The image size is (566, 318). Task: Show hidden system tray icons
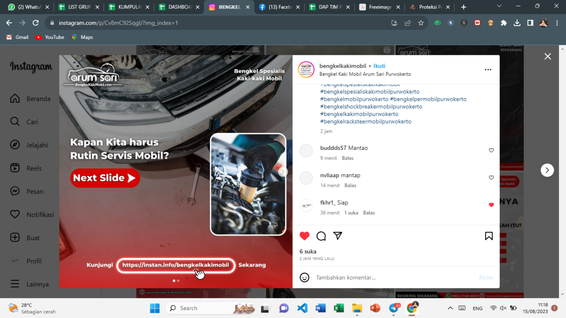coord(450,308)
